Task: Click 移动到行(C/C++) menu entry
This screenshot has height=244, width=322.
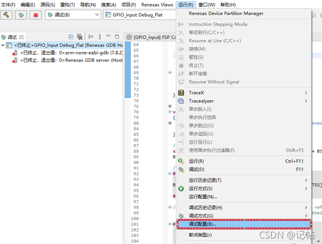Action: point(244,32)
